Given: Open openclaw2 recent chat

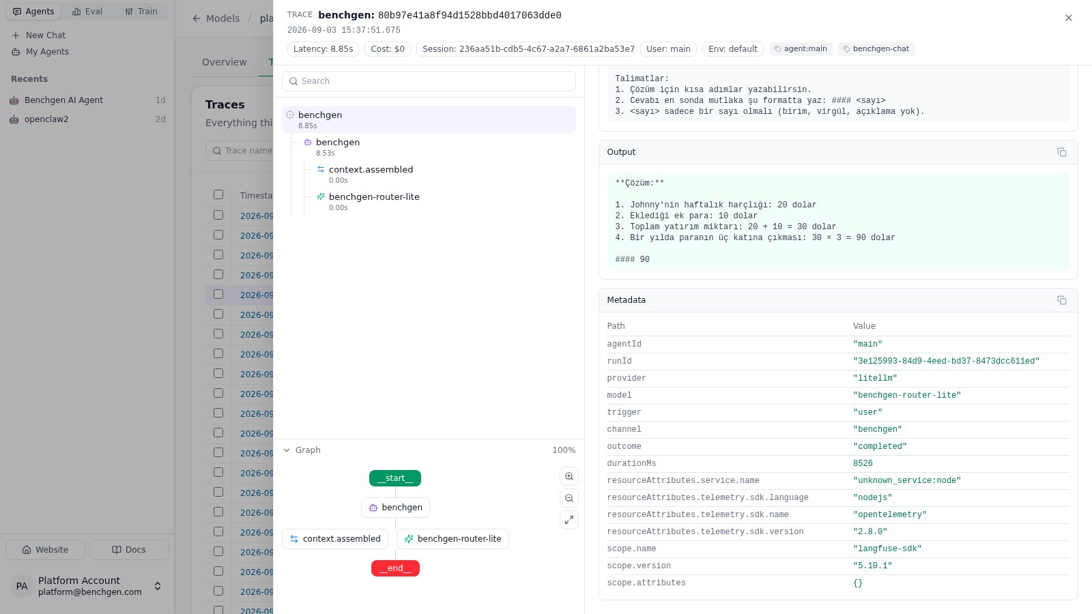Looking at the screenshot, I should (87, 119).
